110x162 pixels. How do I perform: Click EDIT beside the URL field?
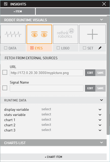pyautogui.click(x=90, y=73)
